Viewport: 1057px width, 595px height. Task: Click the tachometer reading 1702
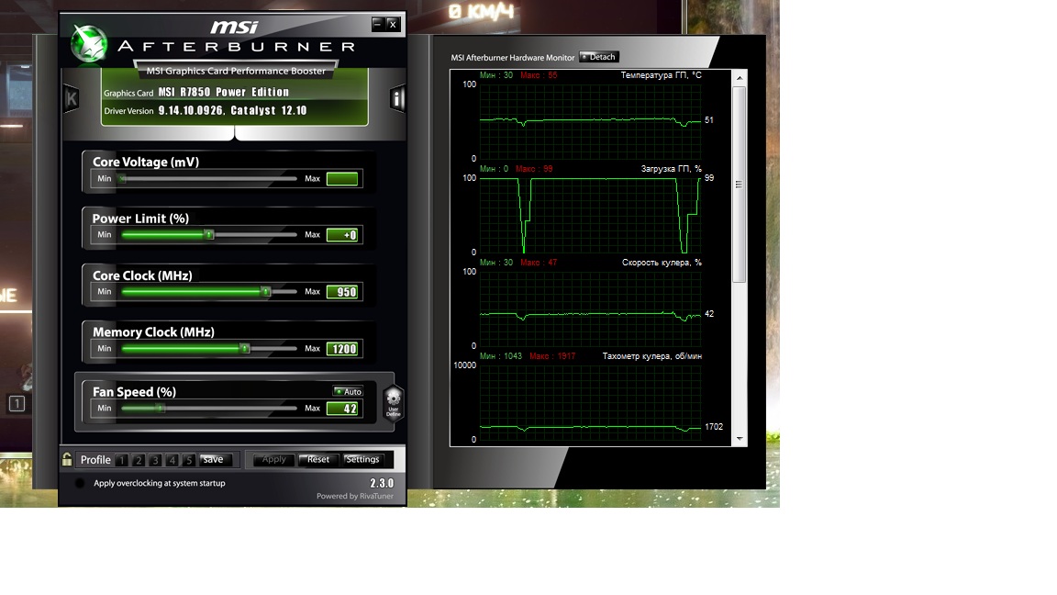(x=713, y=426)
